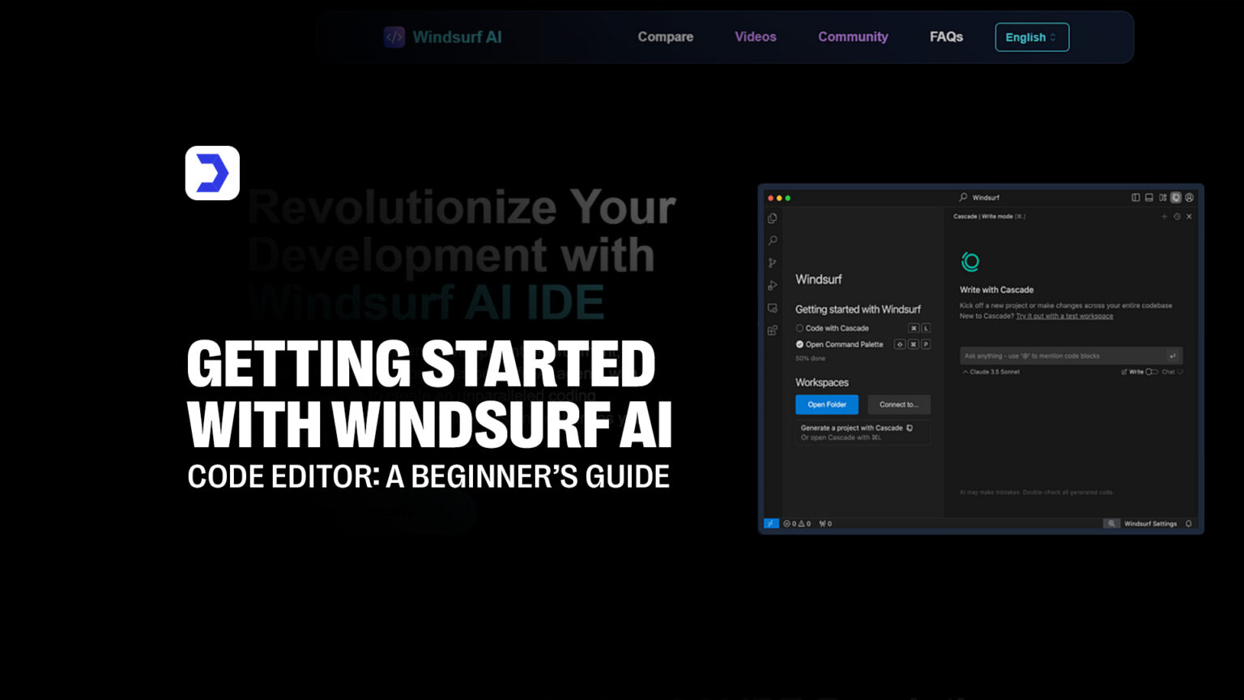The image size is (1244, 700).
Task: Click the split editor icon in the title bar
Action: tap(1136, 198)
